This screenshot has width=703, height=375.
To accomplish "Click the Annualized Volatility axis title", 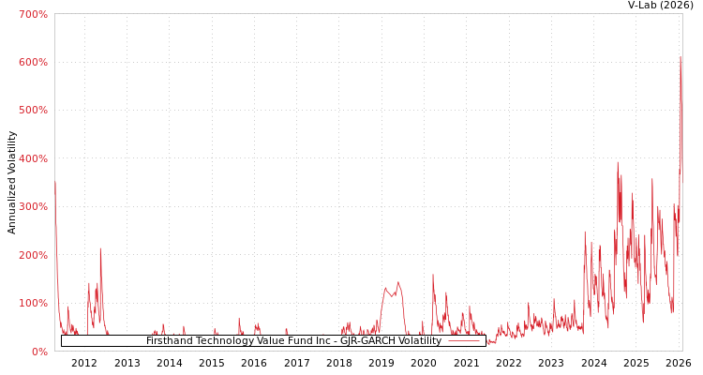I will (11, 183).
